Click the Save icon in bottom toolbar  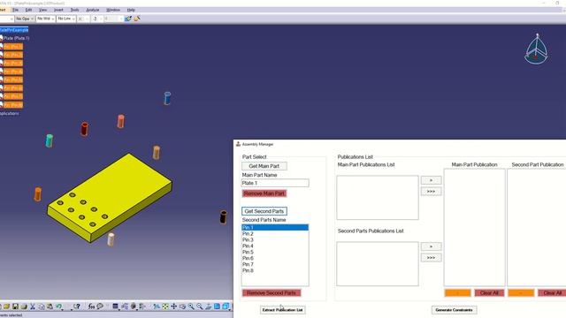[x=15, y=307]
